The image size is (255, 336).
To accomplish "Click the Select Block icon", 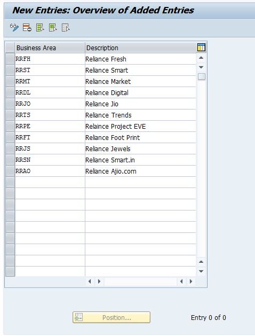I will click(53, 28).
